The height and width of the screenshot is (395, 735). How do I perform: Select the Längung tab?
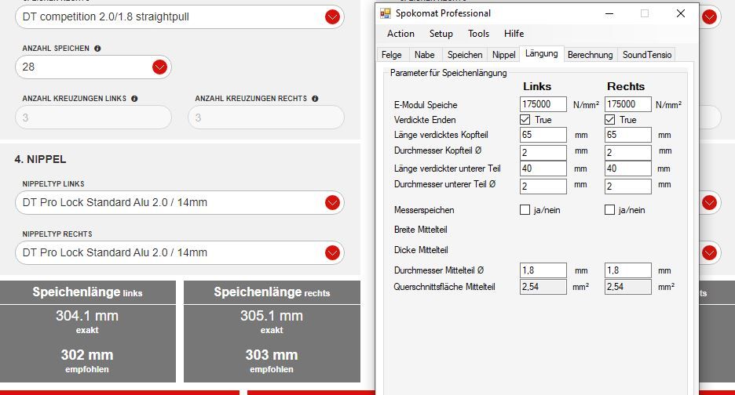[541, 54]
